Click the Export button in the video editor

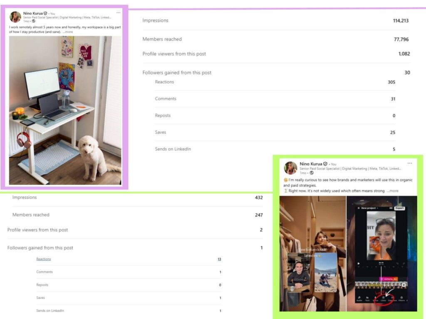point(399,208)
